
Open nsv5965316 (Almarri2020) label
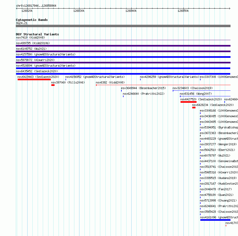click(219, 172)
